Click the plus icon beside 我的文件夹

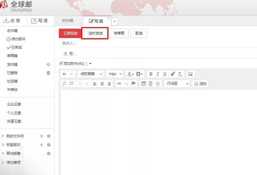click(41, 136)
